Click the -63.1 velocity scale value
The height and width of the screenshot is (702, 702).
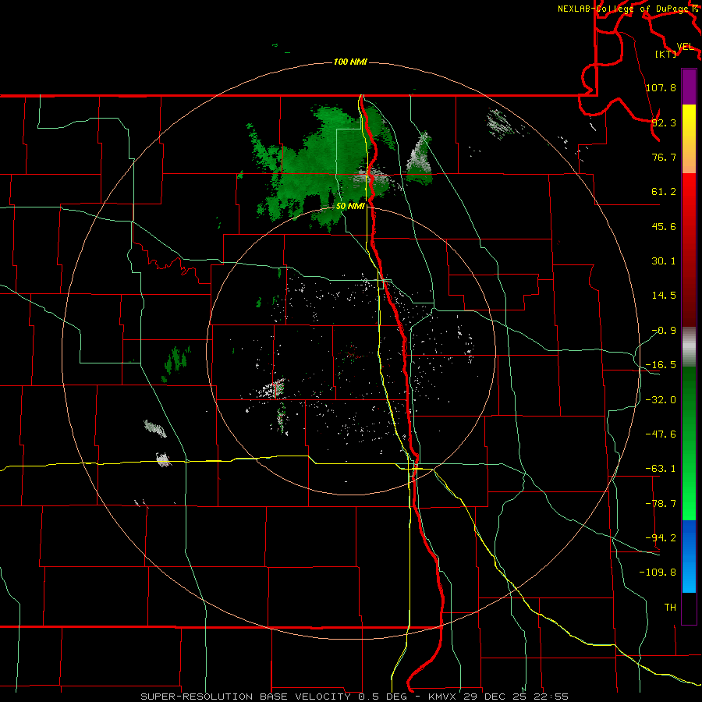661,469
